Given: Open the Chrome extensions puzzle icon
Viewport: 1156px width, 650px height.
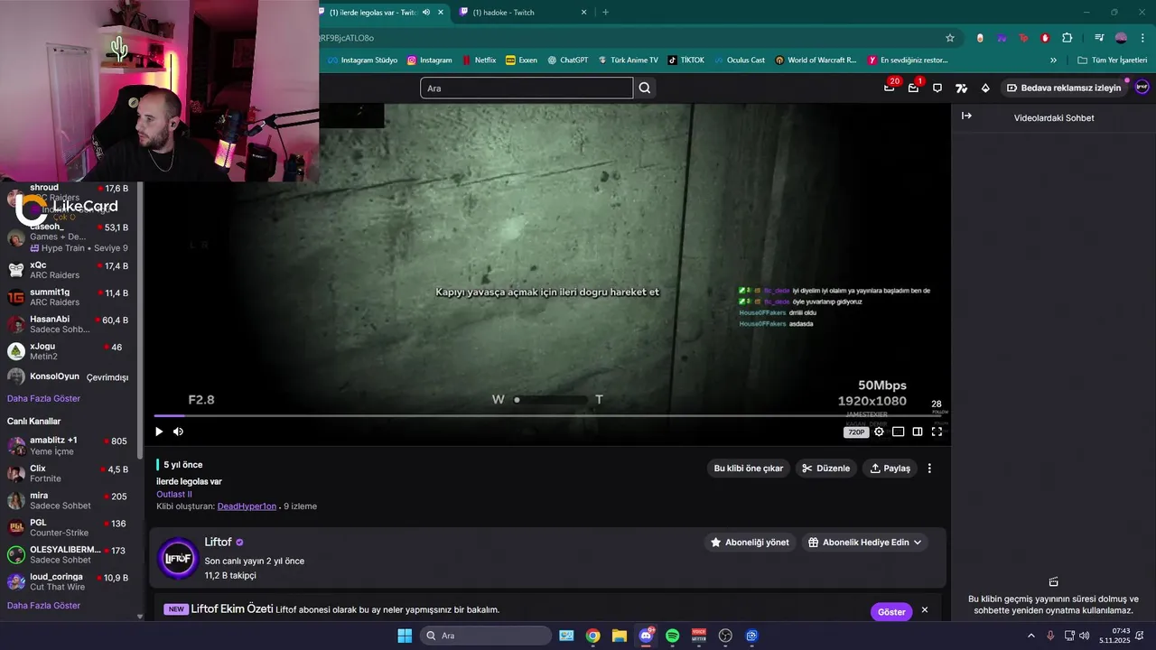Looking at the screenshot, I should 1067,38.
